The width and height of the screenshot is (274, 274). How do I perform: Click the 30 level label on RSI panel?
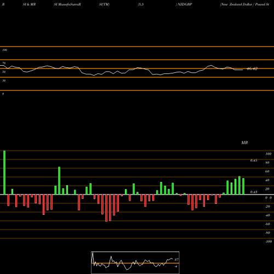pos(4,81)
